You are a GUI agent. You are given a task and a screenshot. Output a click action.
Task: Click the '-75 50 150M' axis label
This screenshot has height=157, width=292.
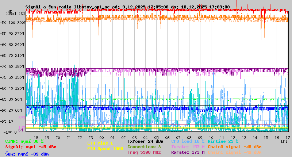click(x=12, y=77)
